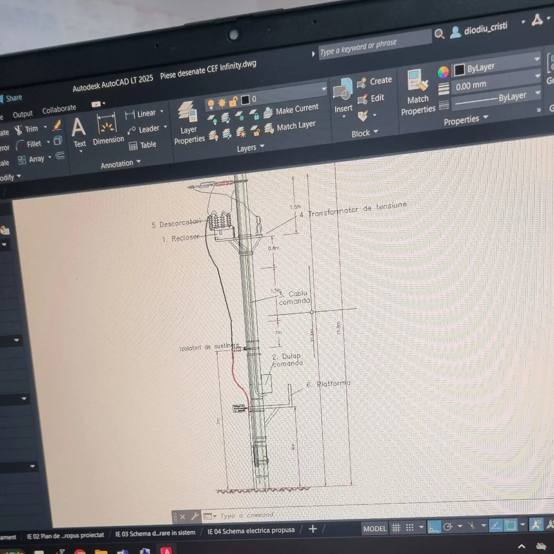
Task: Toggle drawing grid display in status bar
Action: pyautogui.click(x=396, y=528)
